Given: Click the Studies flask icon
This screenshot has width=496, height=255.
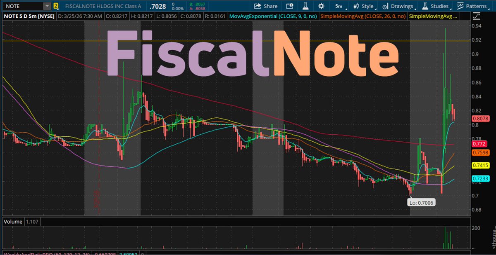Looking at the screenshot, I should 424,6.
